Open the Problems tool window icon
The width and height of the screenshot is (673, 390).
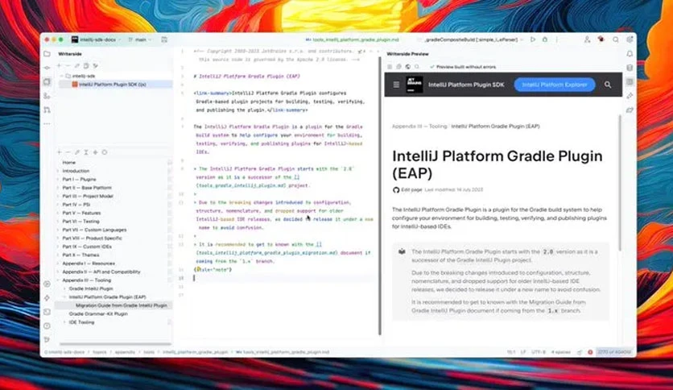click(47, 326)
